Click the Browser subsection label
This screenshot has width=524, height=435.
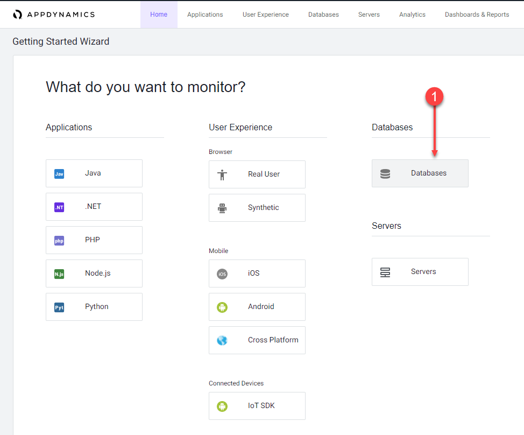tap(221, 152)
